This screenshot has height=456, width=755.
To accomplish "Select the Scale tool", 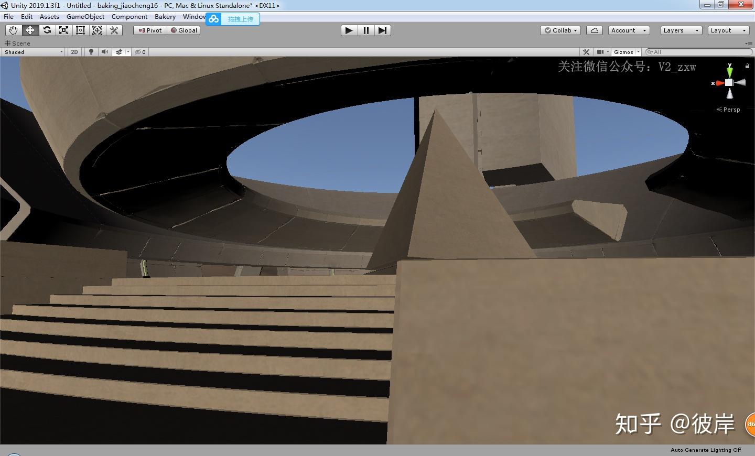I will (x=63, y=30).
